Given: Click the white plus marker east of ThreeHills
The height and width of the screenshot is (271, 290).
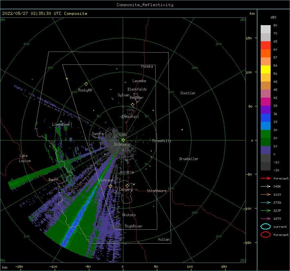Looking at the screenshot, I should point(182,130).
